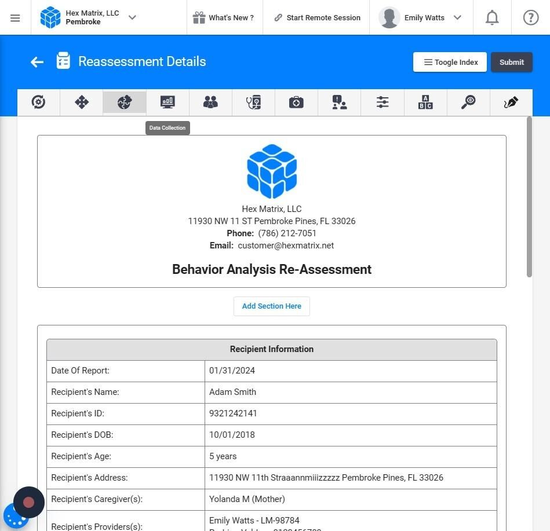This screenshot has width=550, height=531.
Task: Start Remote Session from the header
Action: (323, 17)
